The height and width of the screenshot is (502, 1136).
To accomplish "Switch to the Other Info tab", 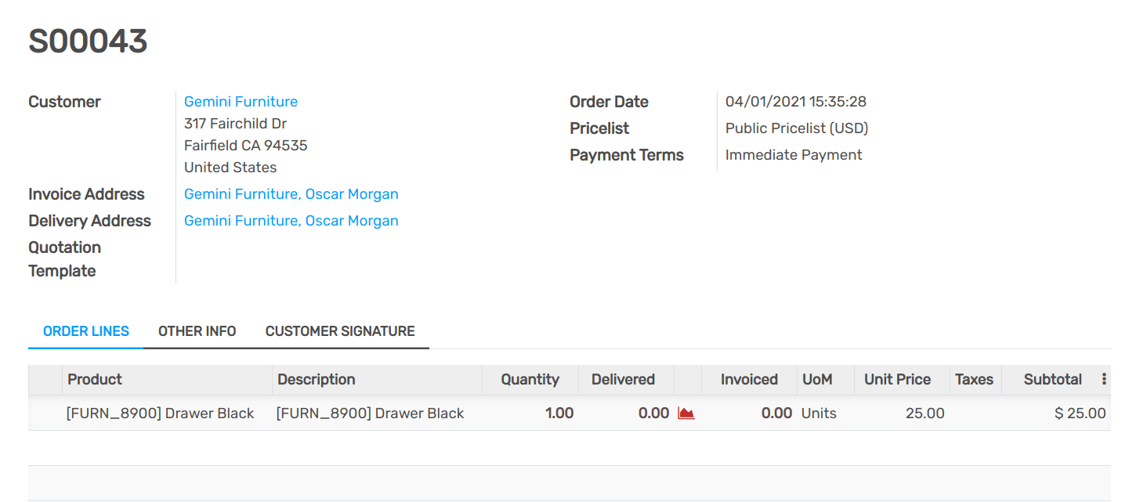I will [196, 331].
